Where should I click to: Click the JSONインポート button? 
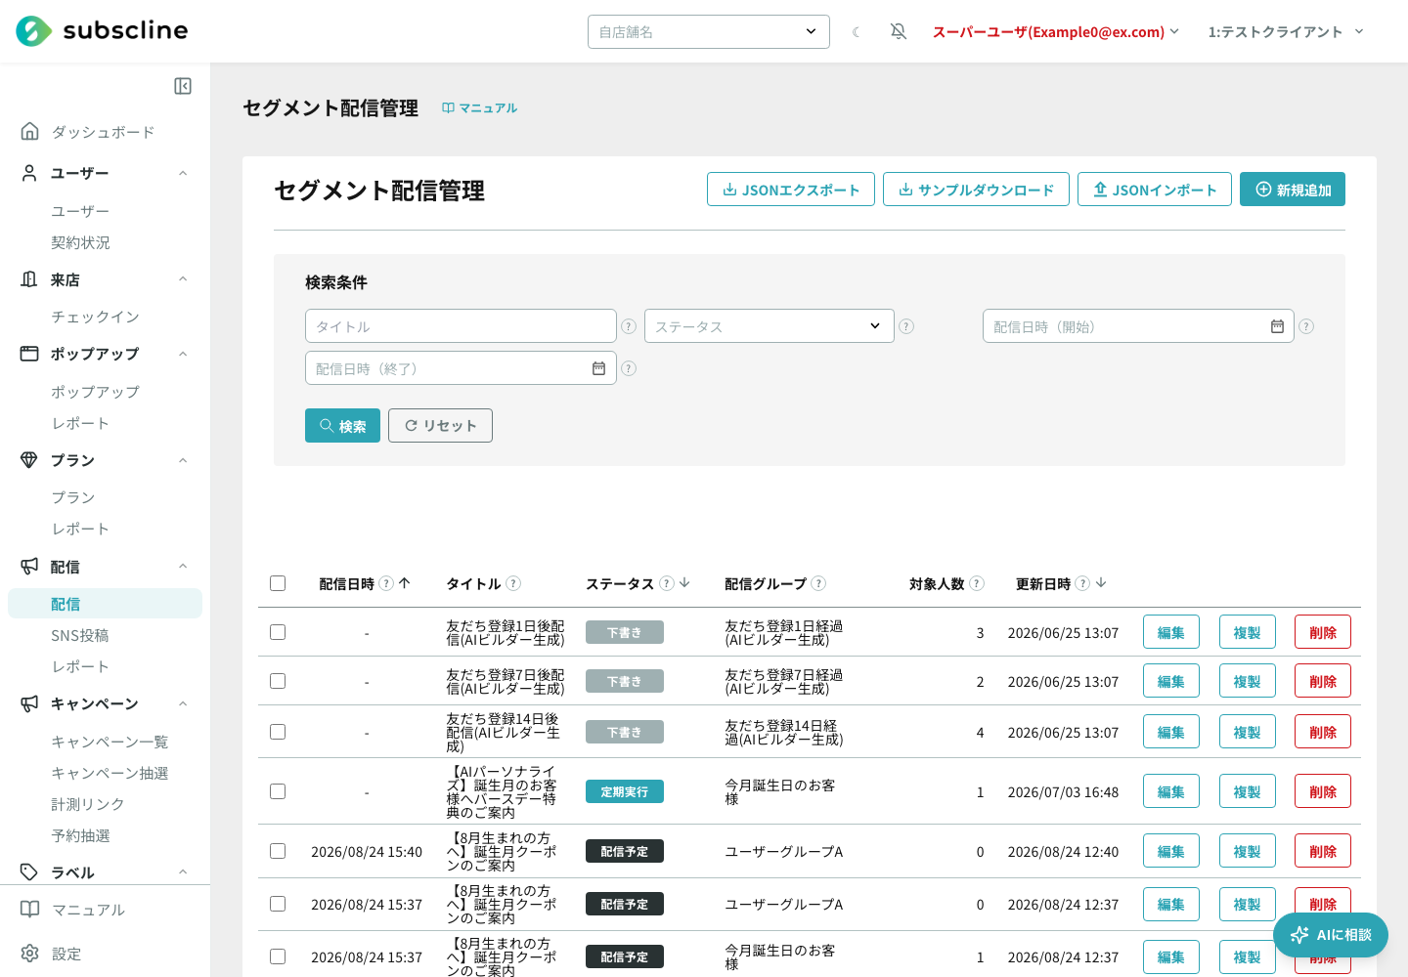(1155, 190)
